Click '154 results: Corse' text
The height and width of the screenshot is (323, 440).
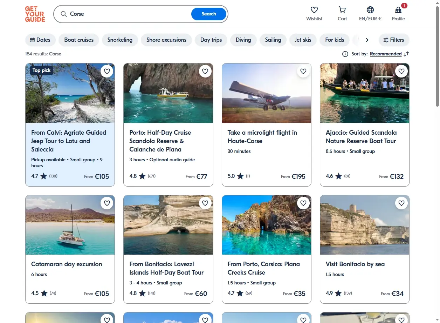pos(43,54)
